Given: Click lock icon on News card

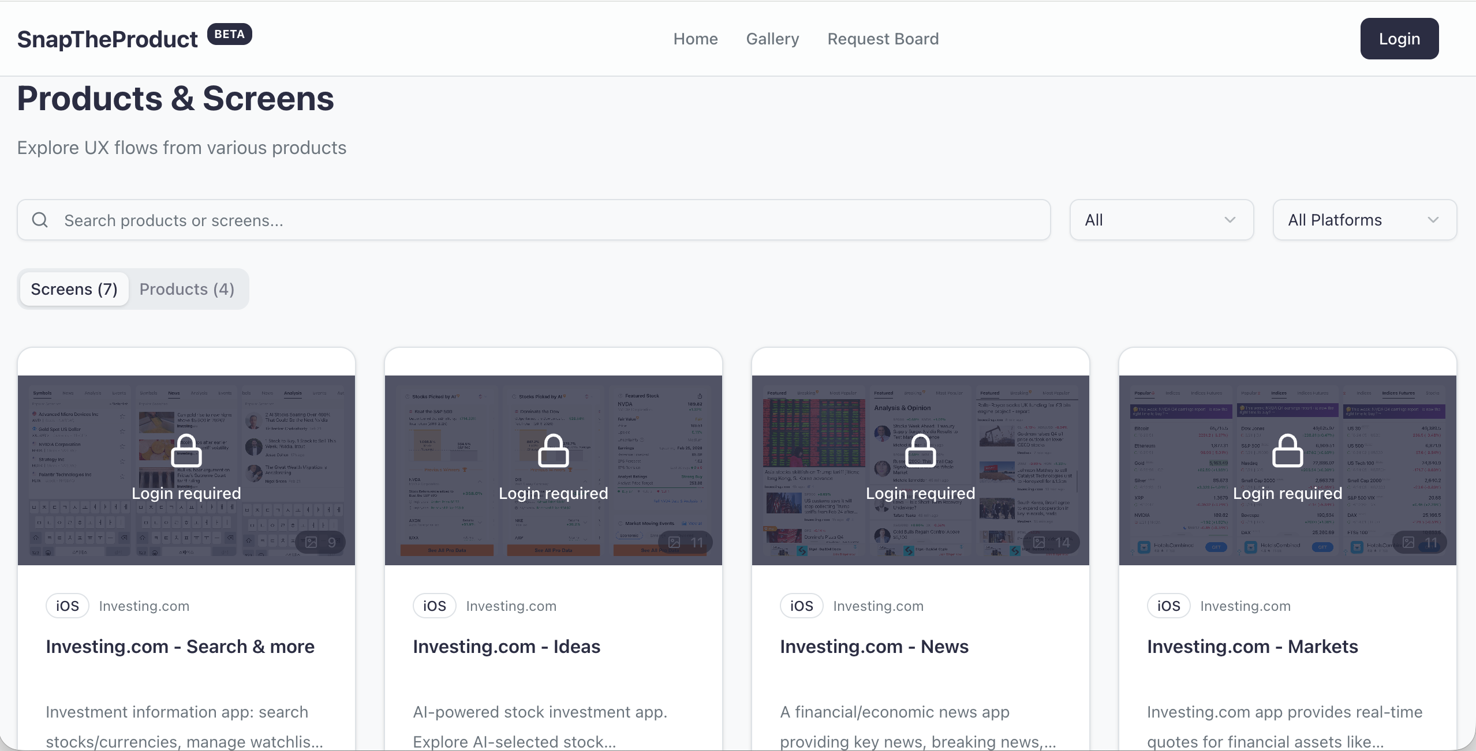Looking at the screenshot, I should [920, 450].
